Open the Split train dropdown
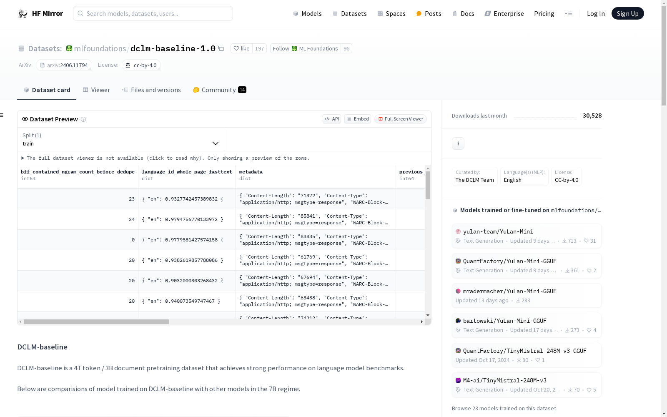The width and height of the screenshot is (667, 417). click(121, 139)
